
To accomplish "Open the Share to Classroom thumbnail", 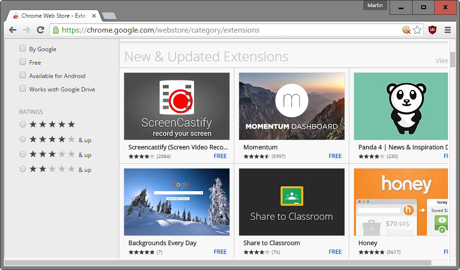I will [292, 202].
